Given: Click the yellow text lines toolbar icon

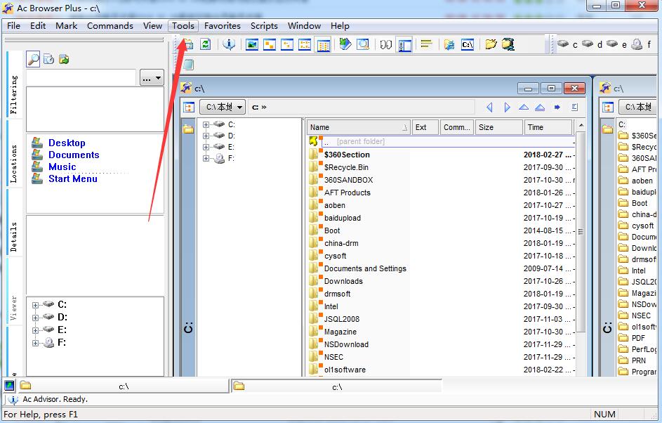Looking at the screenshot, I should pyautogui.click(x=426, y=44).
